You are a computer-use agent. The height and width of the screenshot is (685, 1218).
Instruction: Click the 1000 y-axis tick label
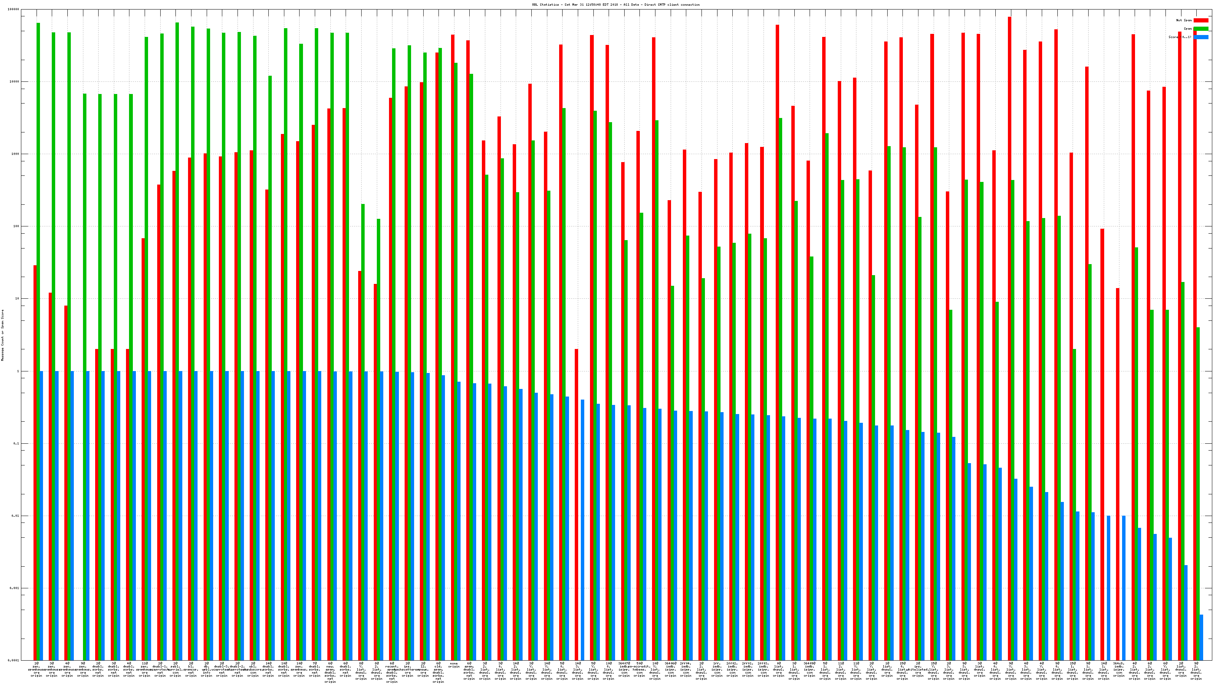[15, 154]
